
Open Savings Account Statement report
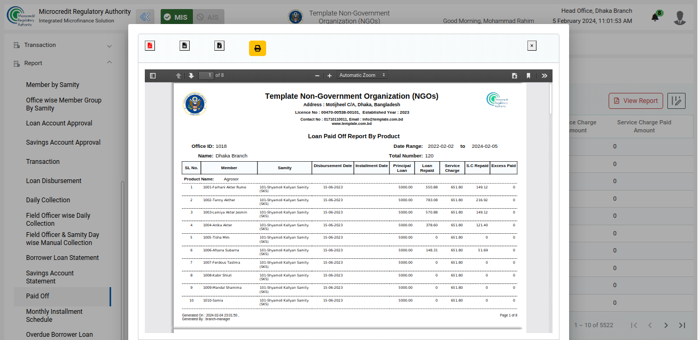(50, 277)
